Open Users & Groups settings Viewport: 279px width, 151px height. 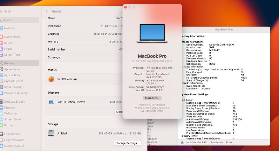tap(14, 146)
